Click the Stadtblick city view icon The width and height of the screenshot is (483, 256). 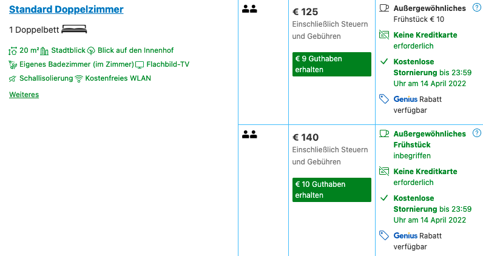(44, 50)
